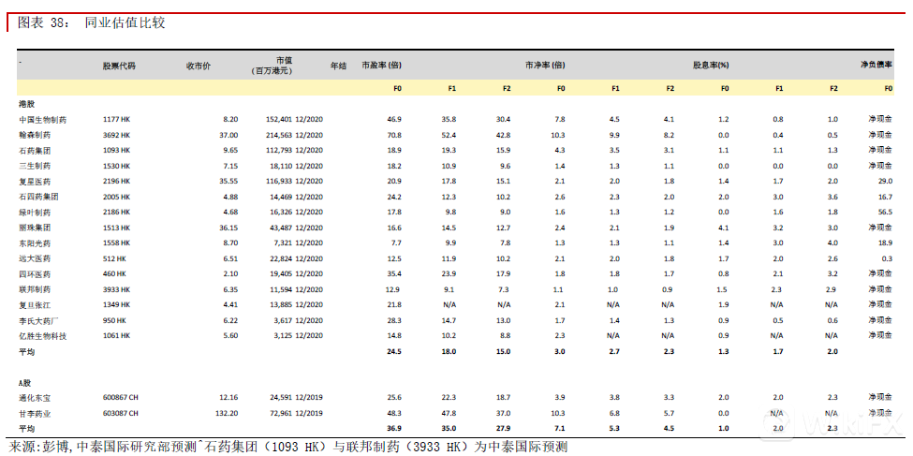
Task: Click the 市值 (百万港元) column header
Action: [x=272, y=66]
